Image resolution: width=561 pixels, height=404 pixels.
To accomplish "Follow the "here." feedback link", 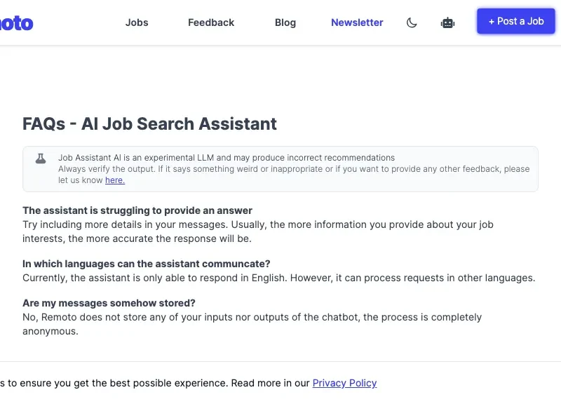I will [115, 180].
